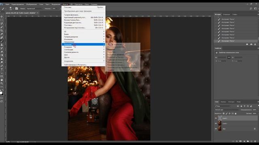The height and width of the screenshot is (145, 259).
Task: Choose Адаптивный широкий угол entry
Action: [83, 17]
